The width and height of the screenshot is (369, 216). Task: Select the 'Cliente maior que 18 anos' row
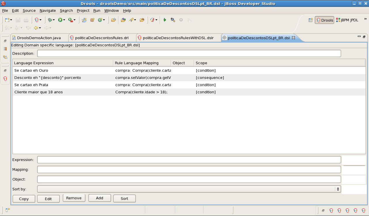(189, 92)
